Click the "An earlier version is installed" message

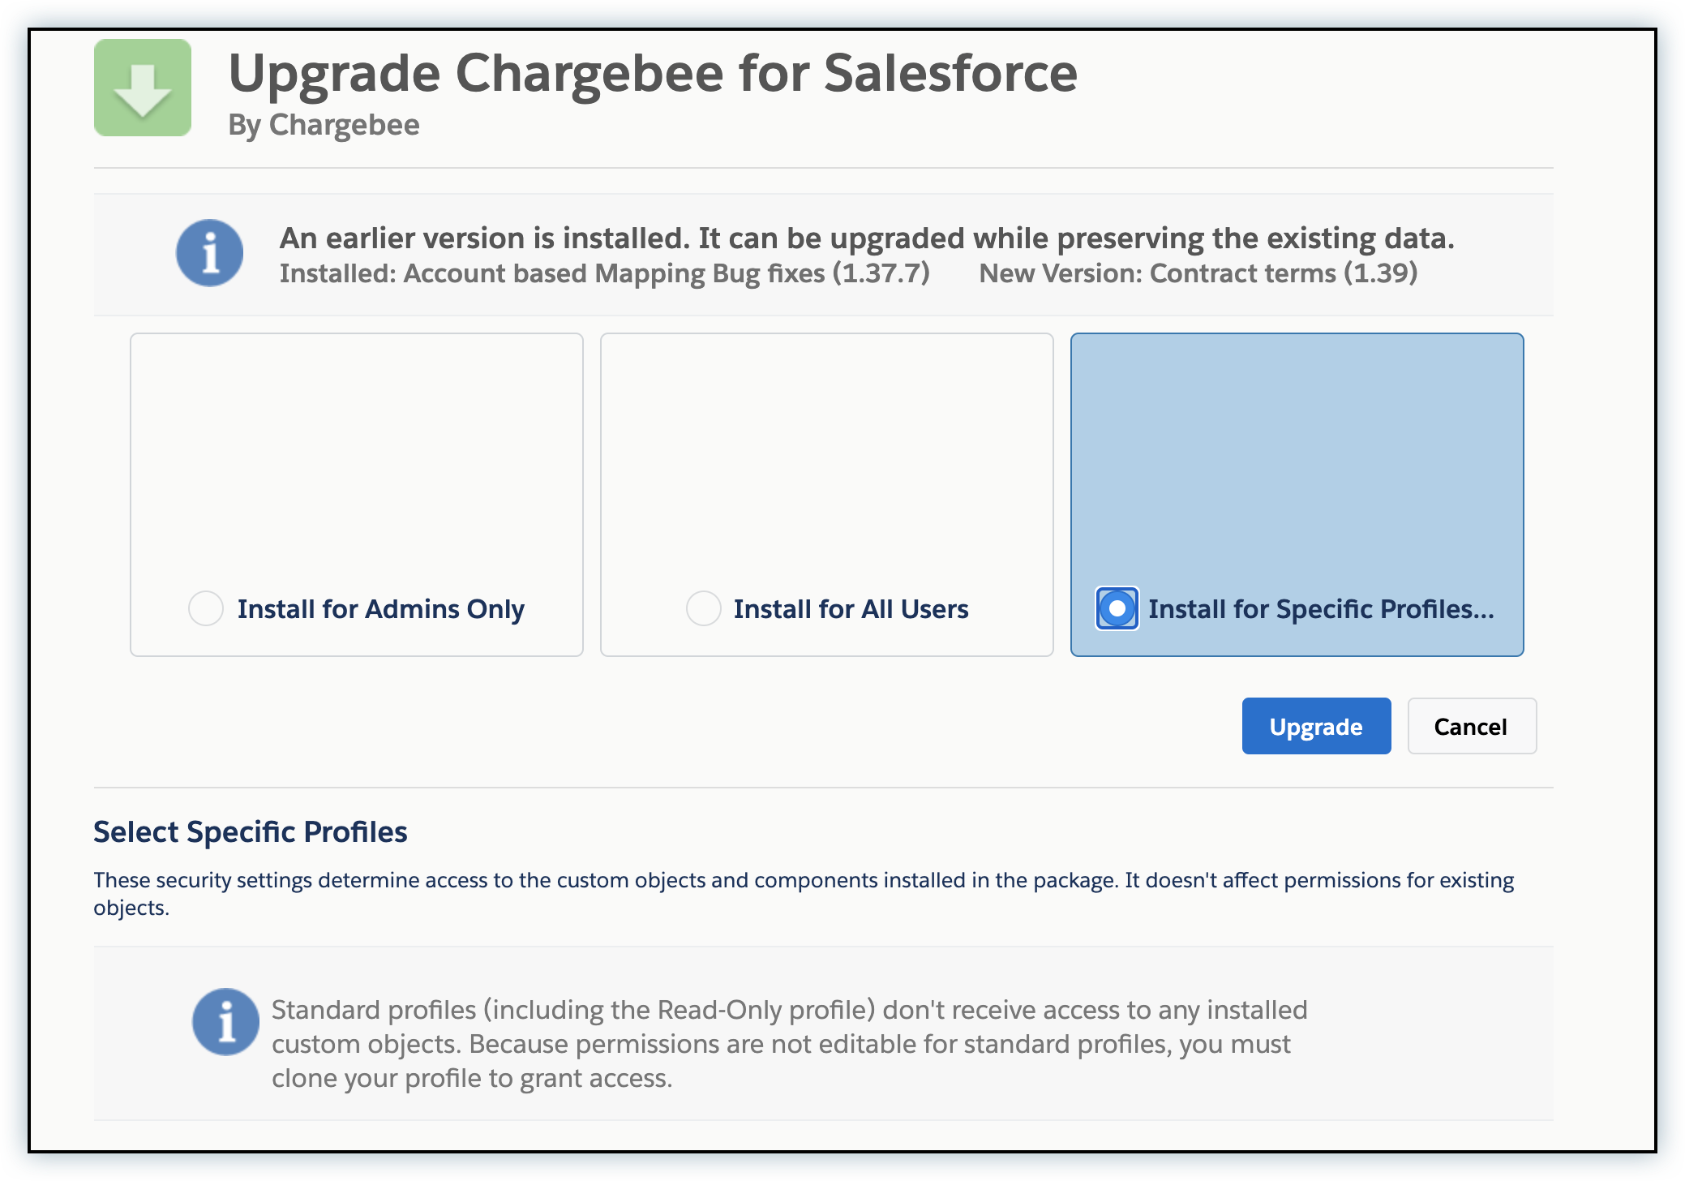pyautogui.click(x=866, y=238)
